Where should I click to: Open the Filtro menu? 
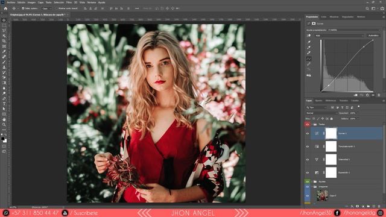[x=69, y=2]
